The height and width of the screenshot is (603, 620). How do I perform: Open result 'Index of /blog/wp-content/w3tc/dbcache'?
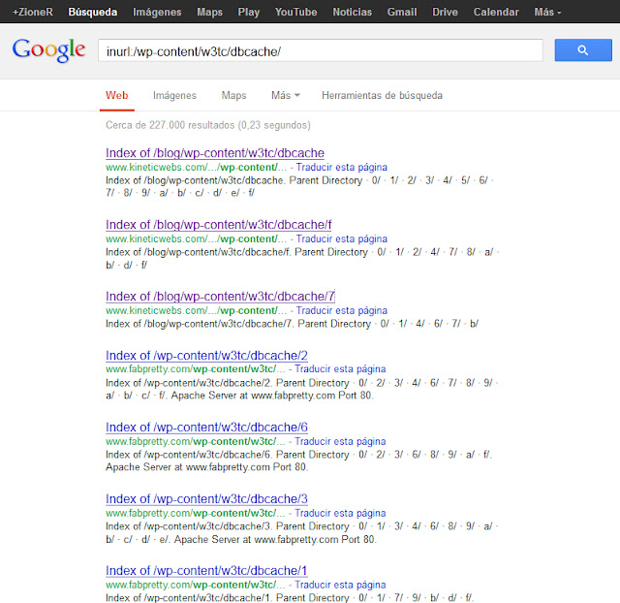coord(215,153)
